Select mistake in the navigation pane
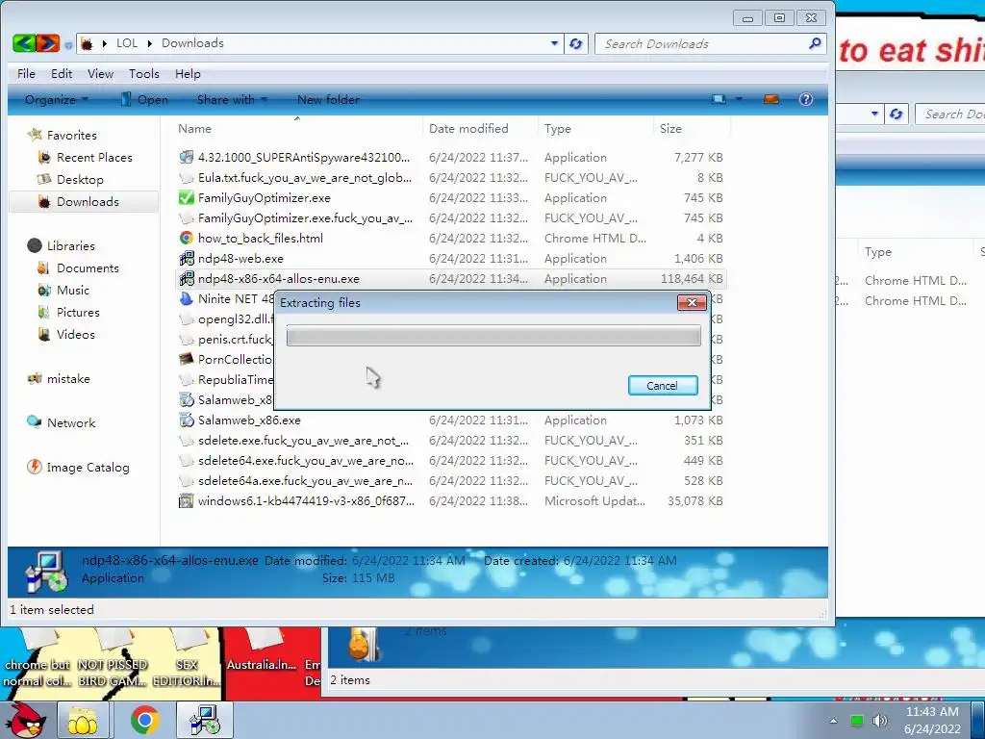The height and width of the screenshot is (739, 985). 68,378
